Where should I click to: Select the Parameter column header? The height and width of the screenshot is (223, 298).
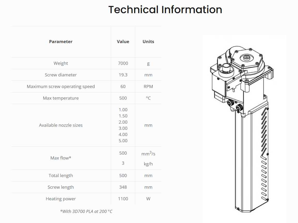tap(61, 42)
